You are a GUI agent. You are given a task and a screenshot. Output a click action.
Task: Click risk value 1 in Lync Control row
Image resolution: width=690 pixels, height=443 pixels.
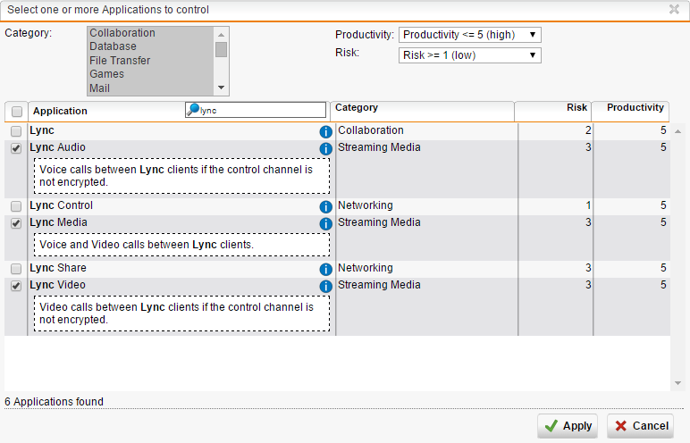(588, 205)
